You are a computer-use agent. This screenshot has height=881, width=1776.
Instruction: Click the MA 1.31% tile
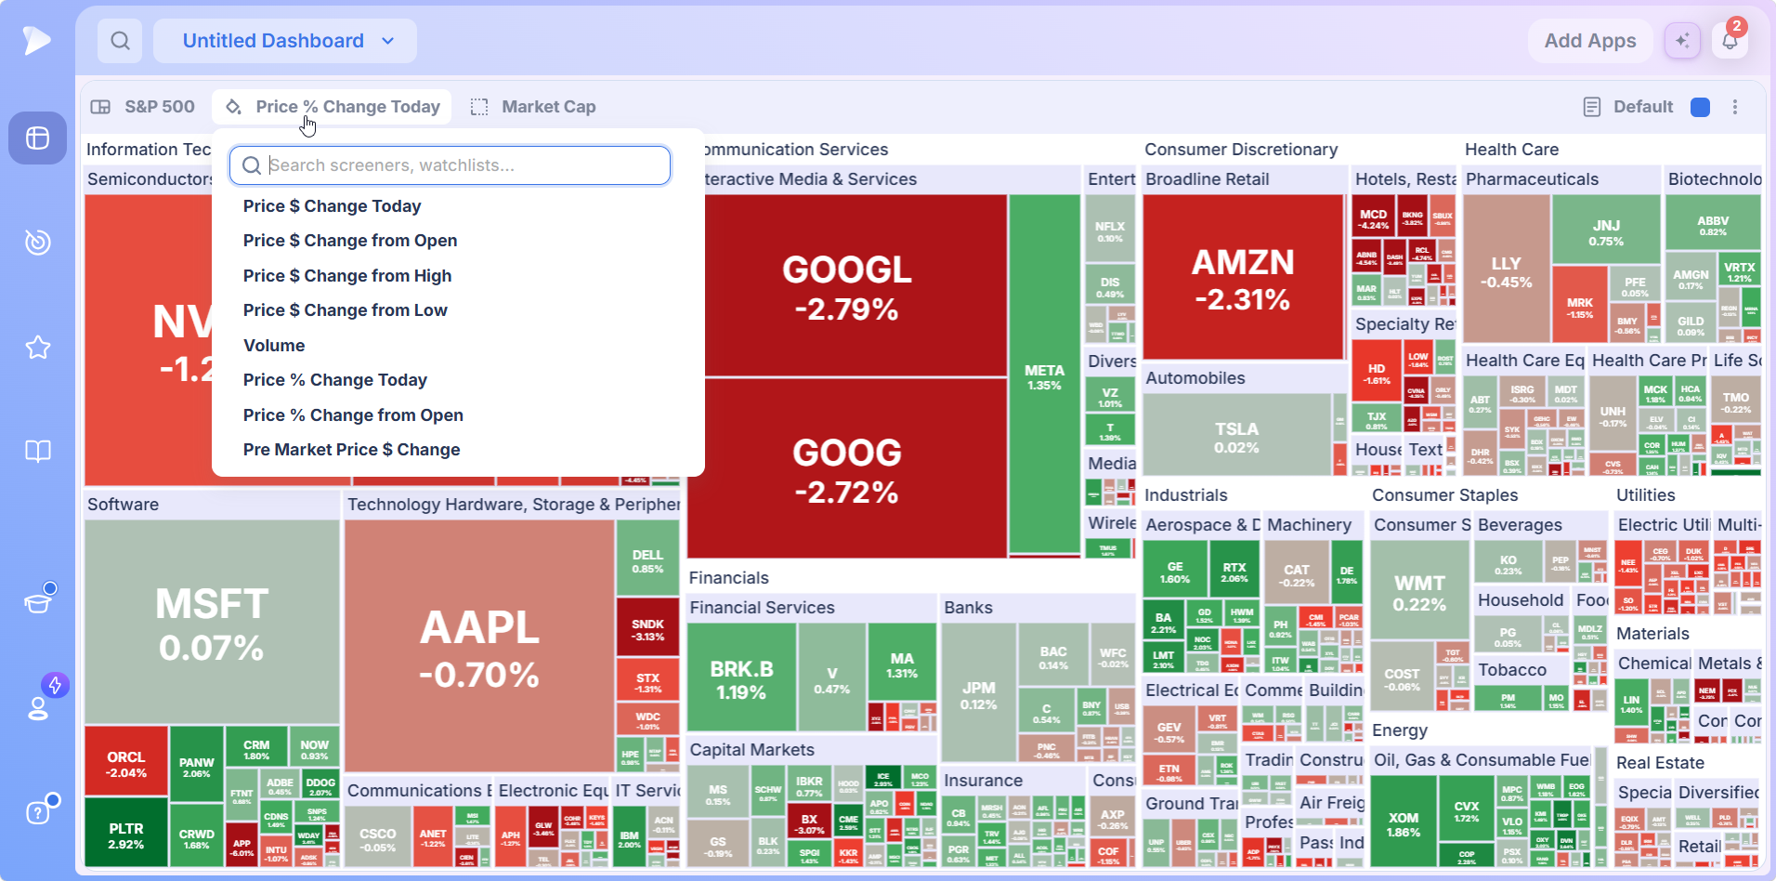pyautogui.click(x=902, y=663)
